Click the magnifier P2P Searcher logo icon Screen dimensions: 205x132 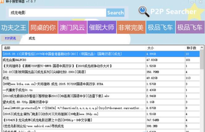pyautogui.click(x=144, y=11)
